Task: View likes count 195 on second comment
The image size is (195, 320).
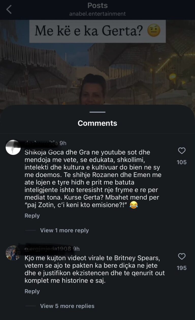Action: click(x=182, y=268)
